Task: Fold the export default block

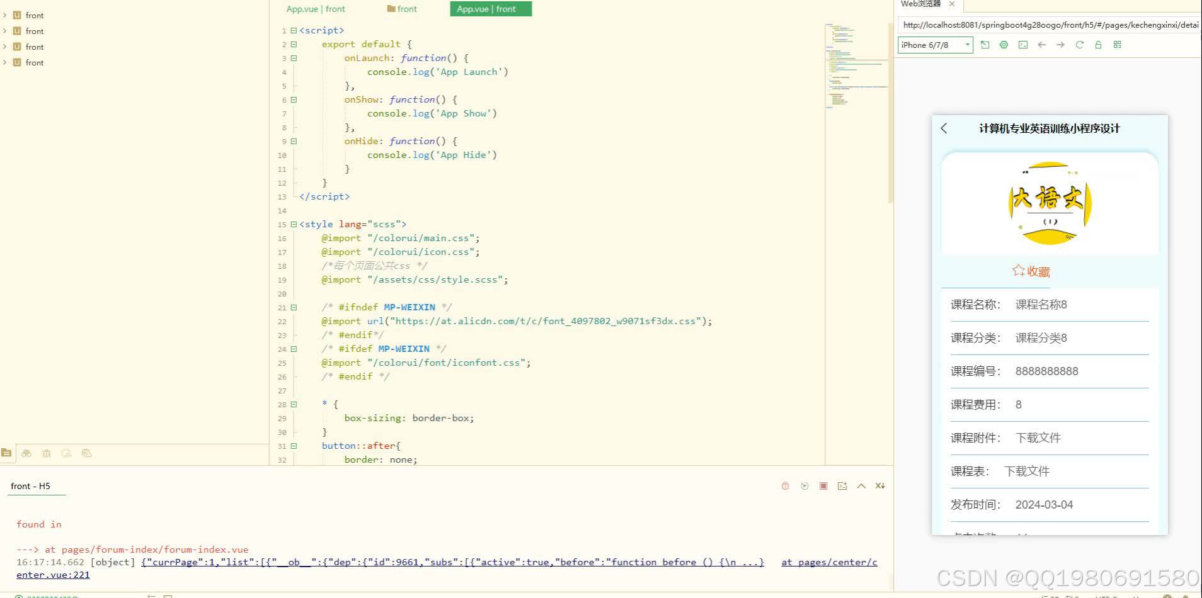Action: point(294,44)
